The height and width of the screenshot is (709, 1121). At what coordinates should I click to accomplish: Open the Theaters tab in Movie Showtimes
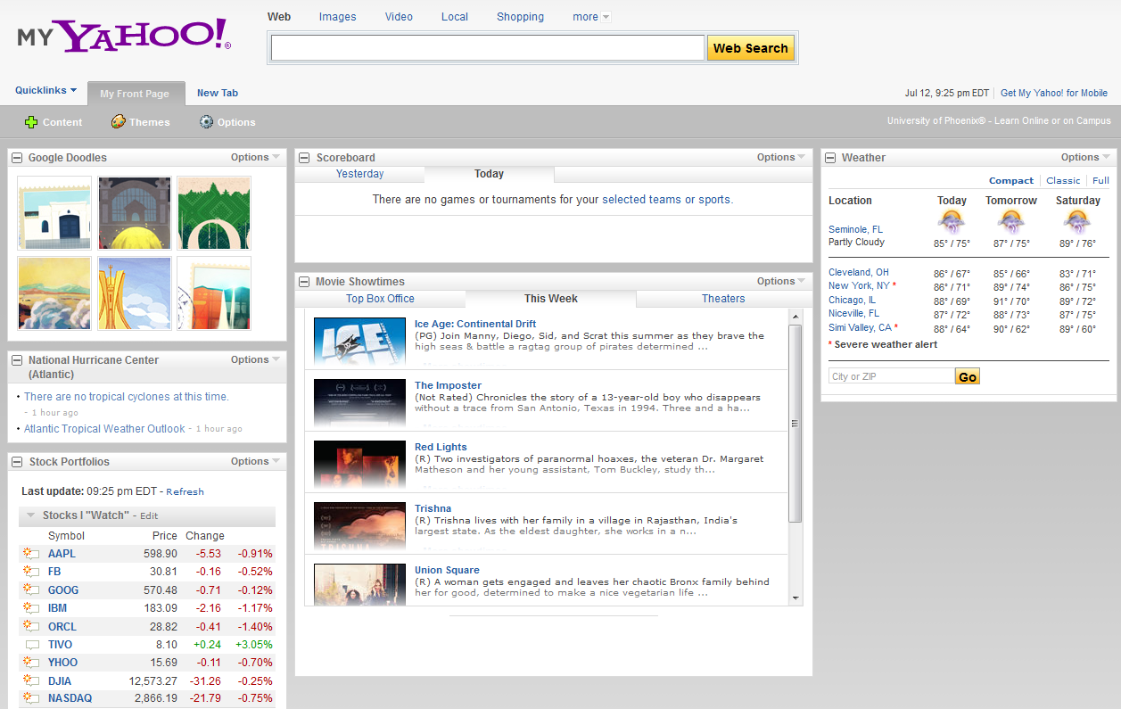[x=723, y=299]
